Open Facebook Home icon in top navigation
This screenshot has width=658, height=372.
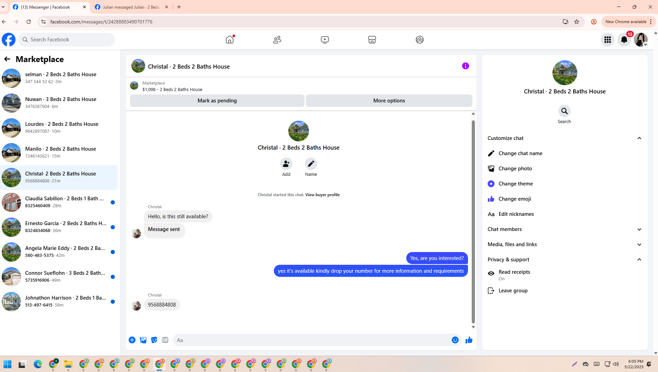[x=230, y=40]
